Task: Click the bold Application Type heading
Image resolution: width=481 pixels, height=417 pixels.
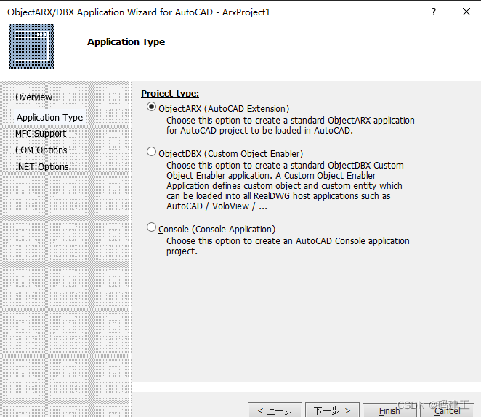Action: coord(126,42)
